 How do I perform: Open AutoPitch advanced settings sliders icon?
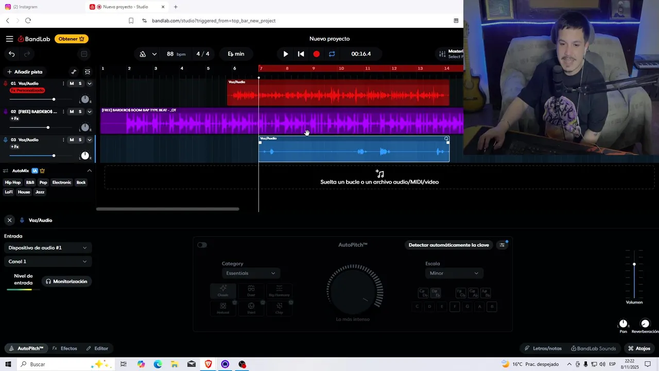[x=502, y=245]
